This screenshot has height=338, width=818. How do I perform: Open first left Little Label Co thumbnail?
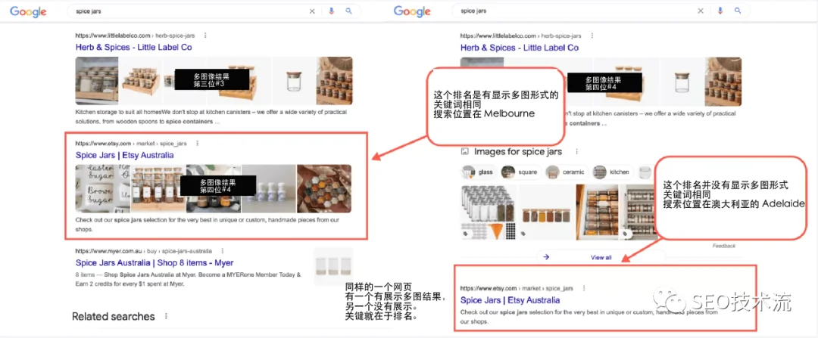tap(96, 81)
